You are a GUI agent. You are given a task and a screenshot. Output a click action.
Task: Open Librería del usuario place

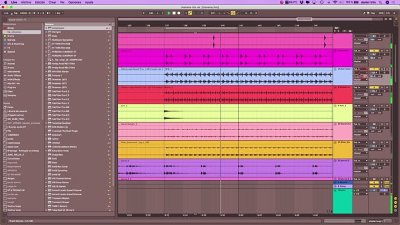point(17,111)
